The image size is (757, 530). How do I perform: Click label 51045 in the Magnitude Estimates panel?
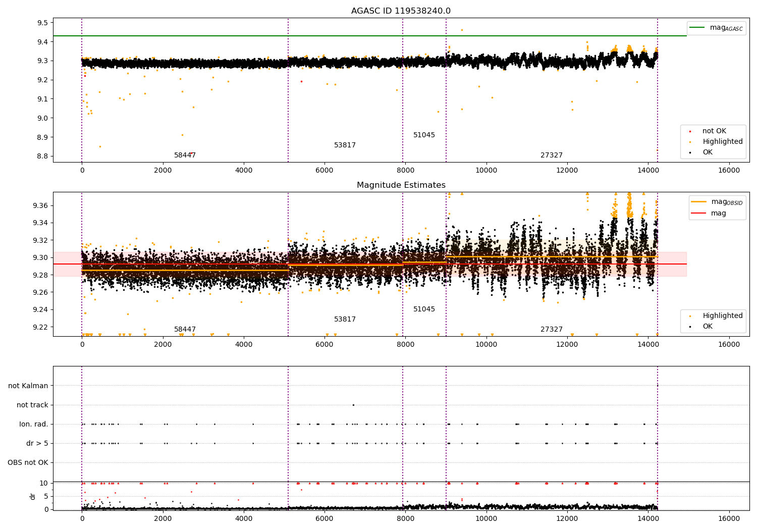coord(424,309)
